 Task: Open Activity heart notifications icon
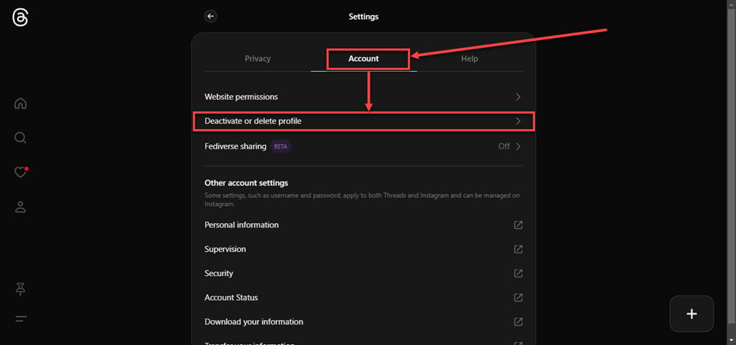(x=20, y=172)
